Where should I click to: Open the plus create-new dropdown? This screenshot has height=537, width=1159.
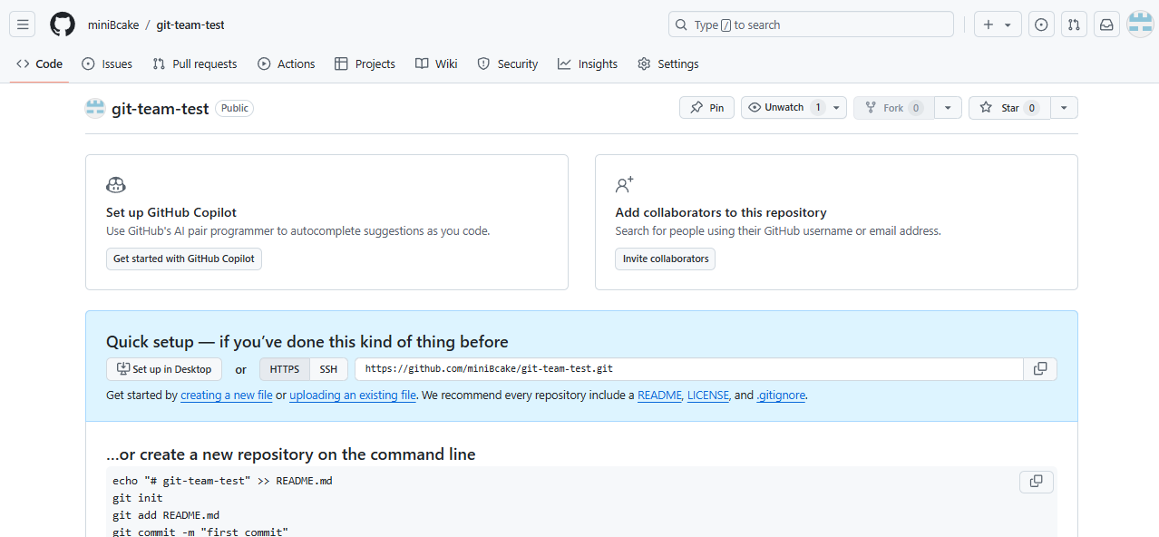click(x=998, y=24)
